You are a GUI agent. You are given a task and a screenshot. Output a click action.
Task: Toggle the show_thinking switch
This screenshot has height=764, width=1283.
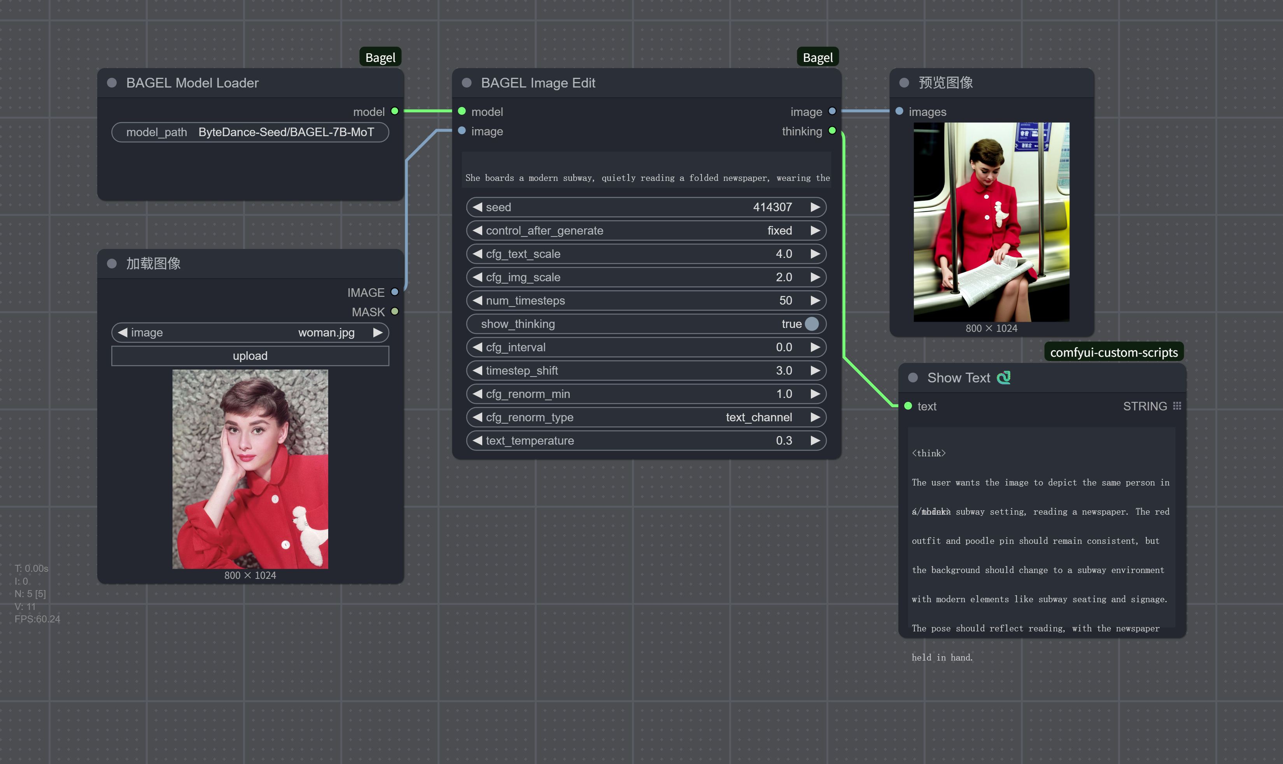[x=812, y=324]
